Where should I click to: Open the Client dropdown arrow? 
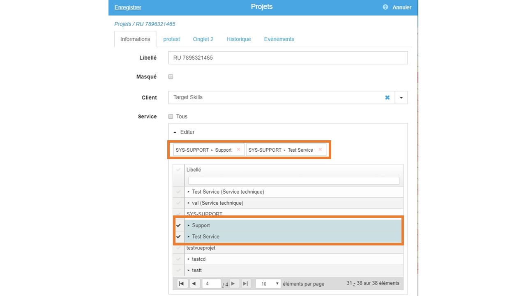[401, 98]
